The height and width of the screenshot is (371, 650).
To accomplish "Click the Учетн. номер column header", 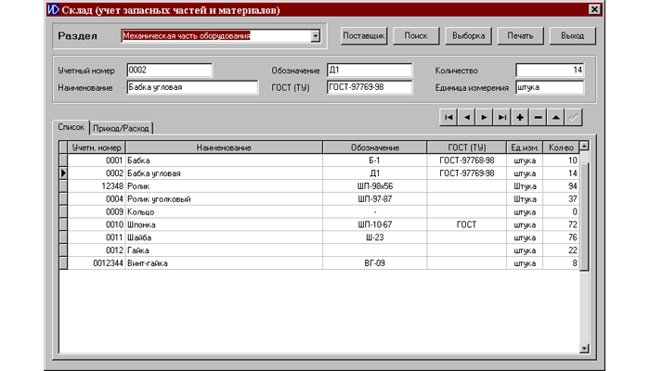I will coord(97,147).
